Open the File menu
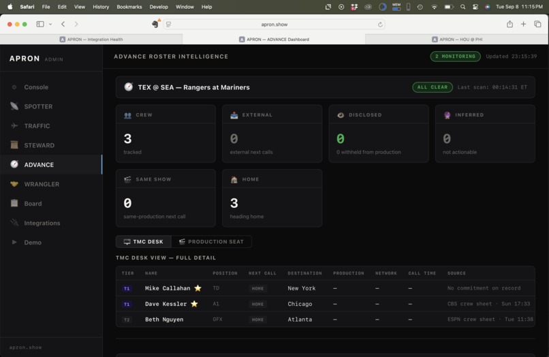This screenshot has width=549, height=357. [46, 7]
